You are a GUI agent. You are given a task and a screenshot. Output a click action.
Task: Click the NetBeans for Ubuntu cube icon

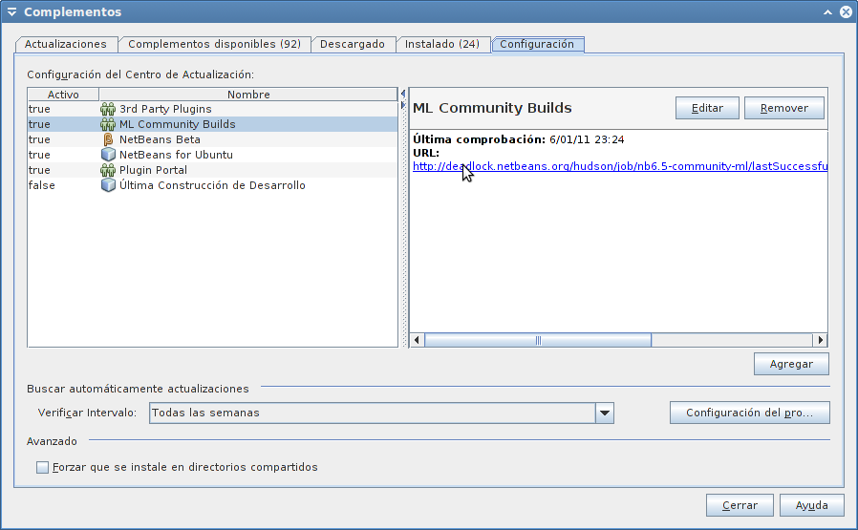(108, 155)
